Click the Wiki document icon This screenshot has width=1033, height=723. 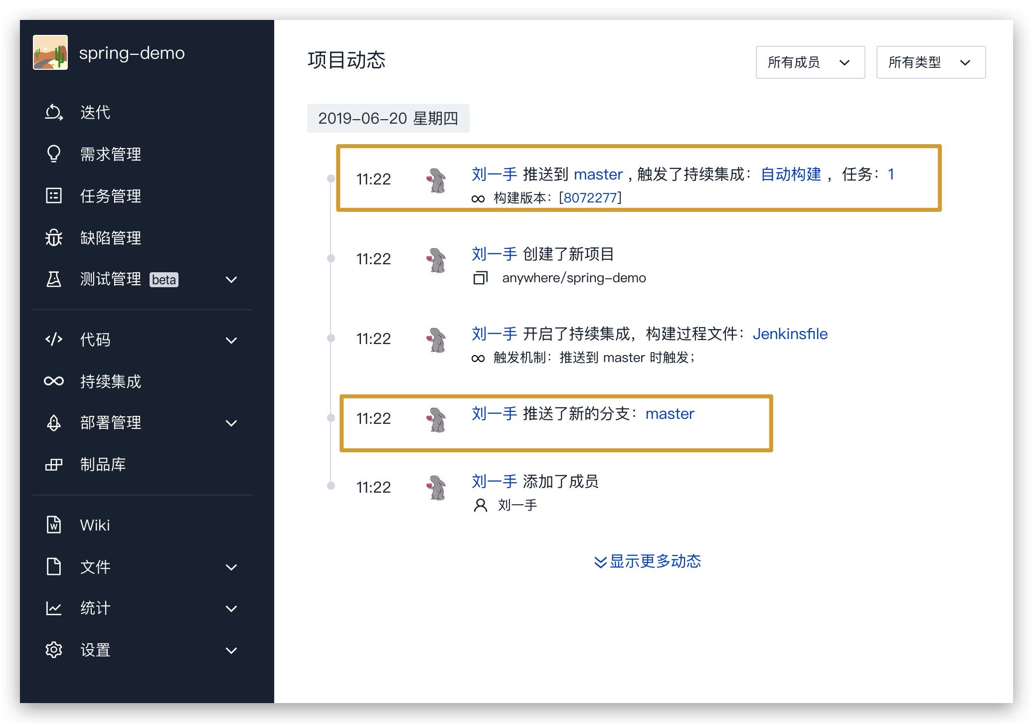tap(54, 525)
